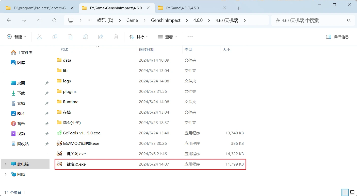The width and height of the screenshot is (357, 196).
Task: Open the 新建 dropdown menu
Action: click(x=17, y=37)
